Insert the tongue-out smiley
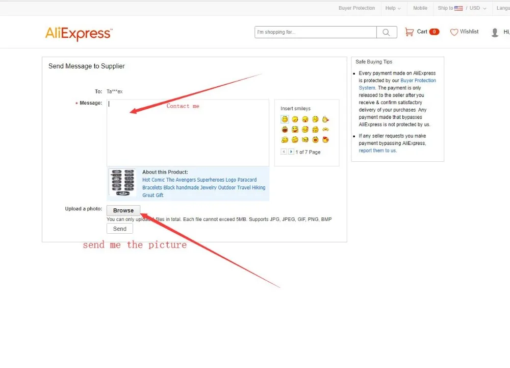Viewport: 510px width, 368px height. (305, 119)
